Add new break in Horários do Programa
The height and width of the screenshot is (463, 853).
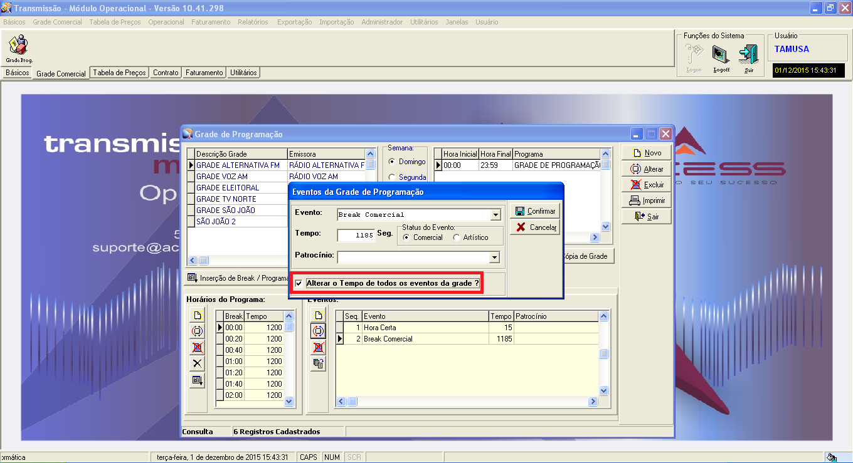click(x=197, y=316)
